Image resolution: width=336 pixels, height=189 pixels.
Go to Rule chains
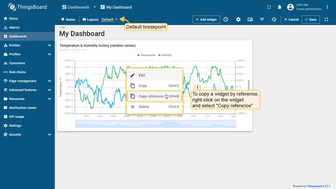[27, 72]
